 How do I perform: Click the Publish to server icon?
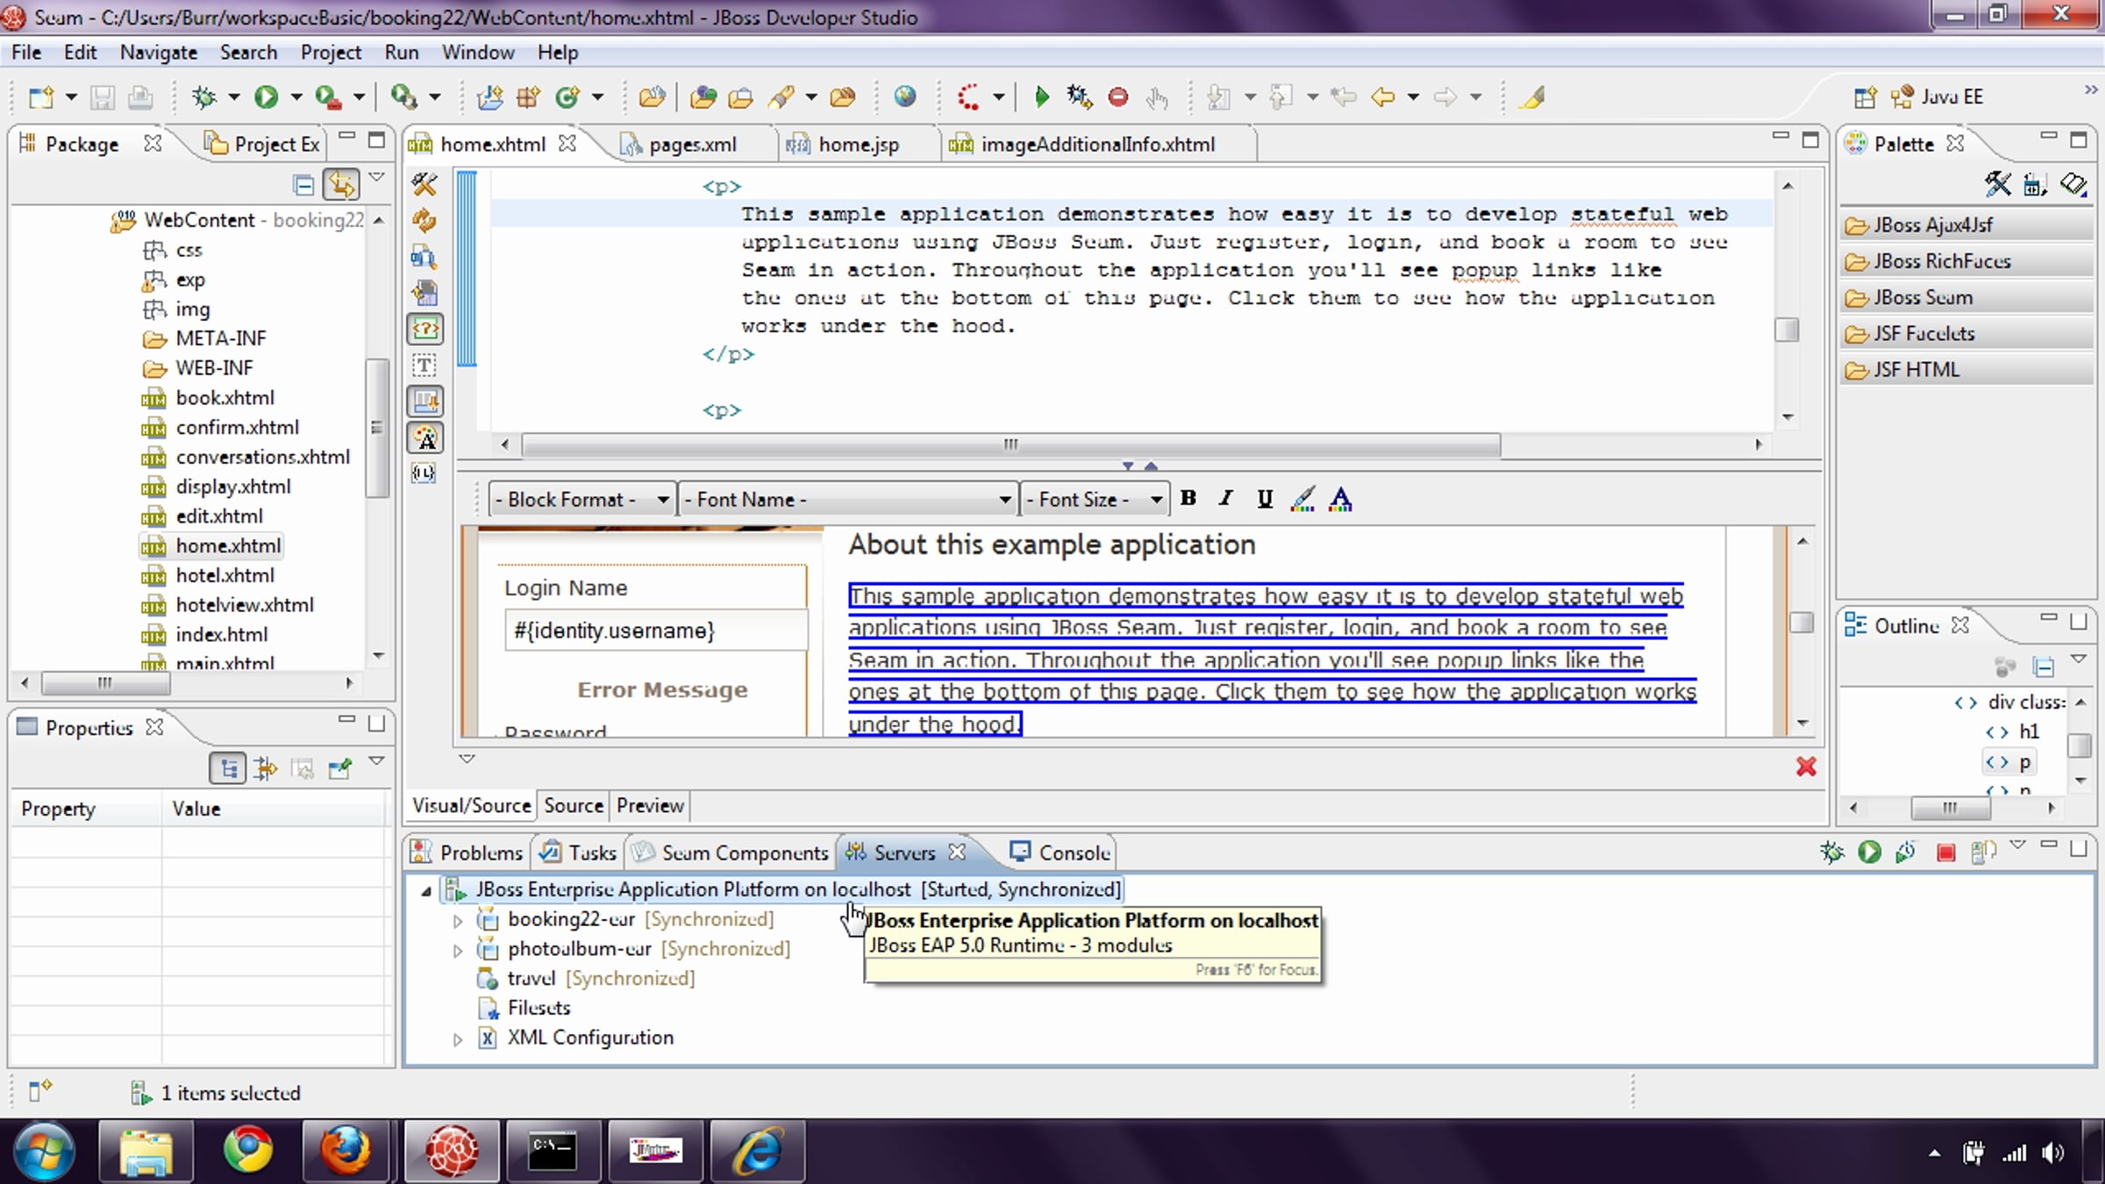[x=1983, y=852]
